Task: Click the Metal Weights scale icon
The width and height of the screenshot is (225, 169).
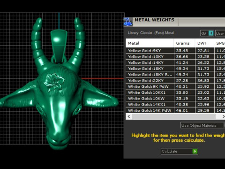Action: click(128, 22)
